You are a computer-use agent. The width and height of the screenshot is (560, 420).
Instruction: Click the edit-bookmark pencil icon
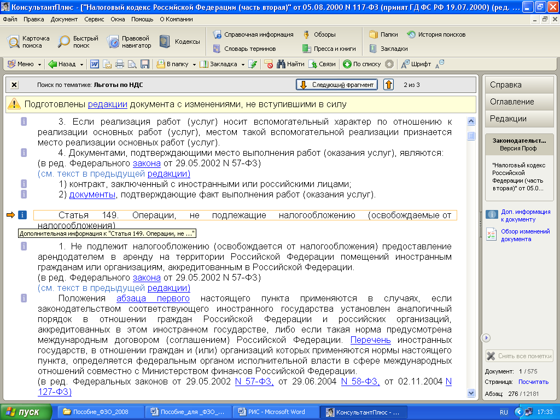253,65
